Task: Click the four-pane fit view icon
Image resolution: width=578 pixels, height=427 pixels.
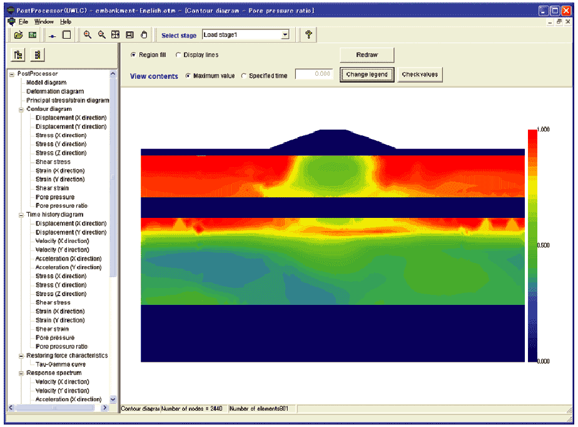Action: coord(115,34)
